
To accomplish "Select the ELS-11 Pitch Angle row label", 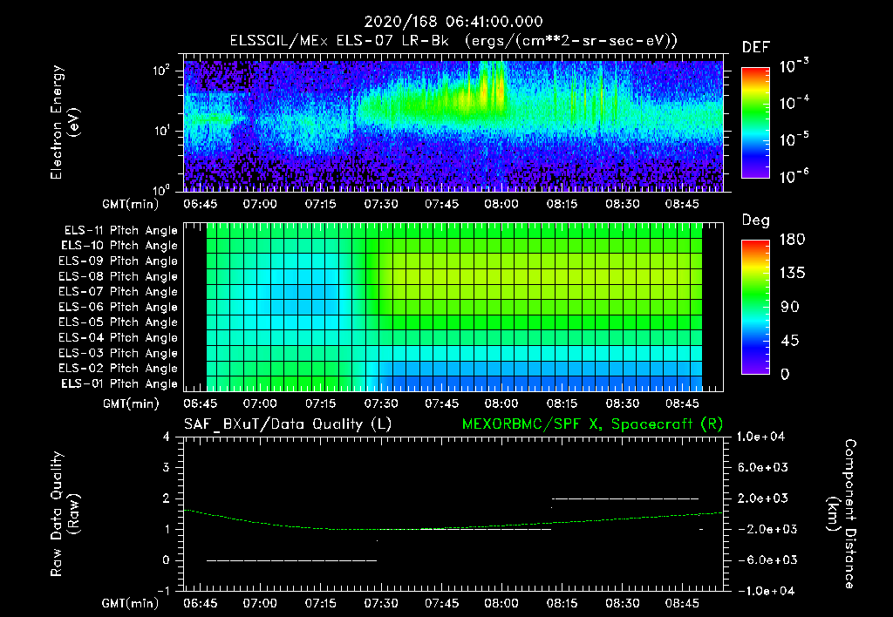I will pyautogui.click(x=120, y=231).
